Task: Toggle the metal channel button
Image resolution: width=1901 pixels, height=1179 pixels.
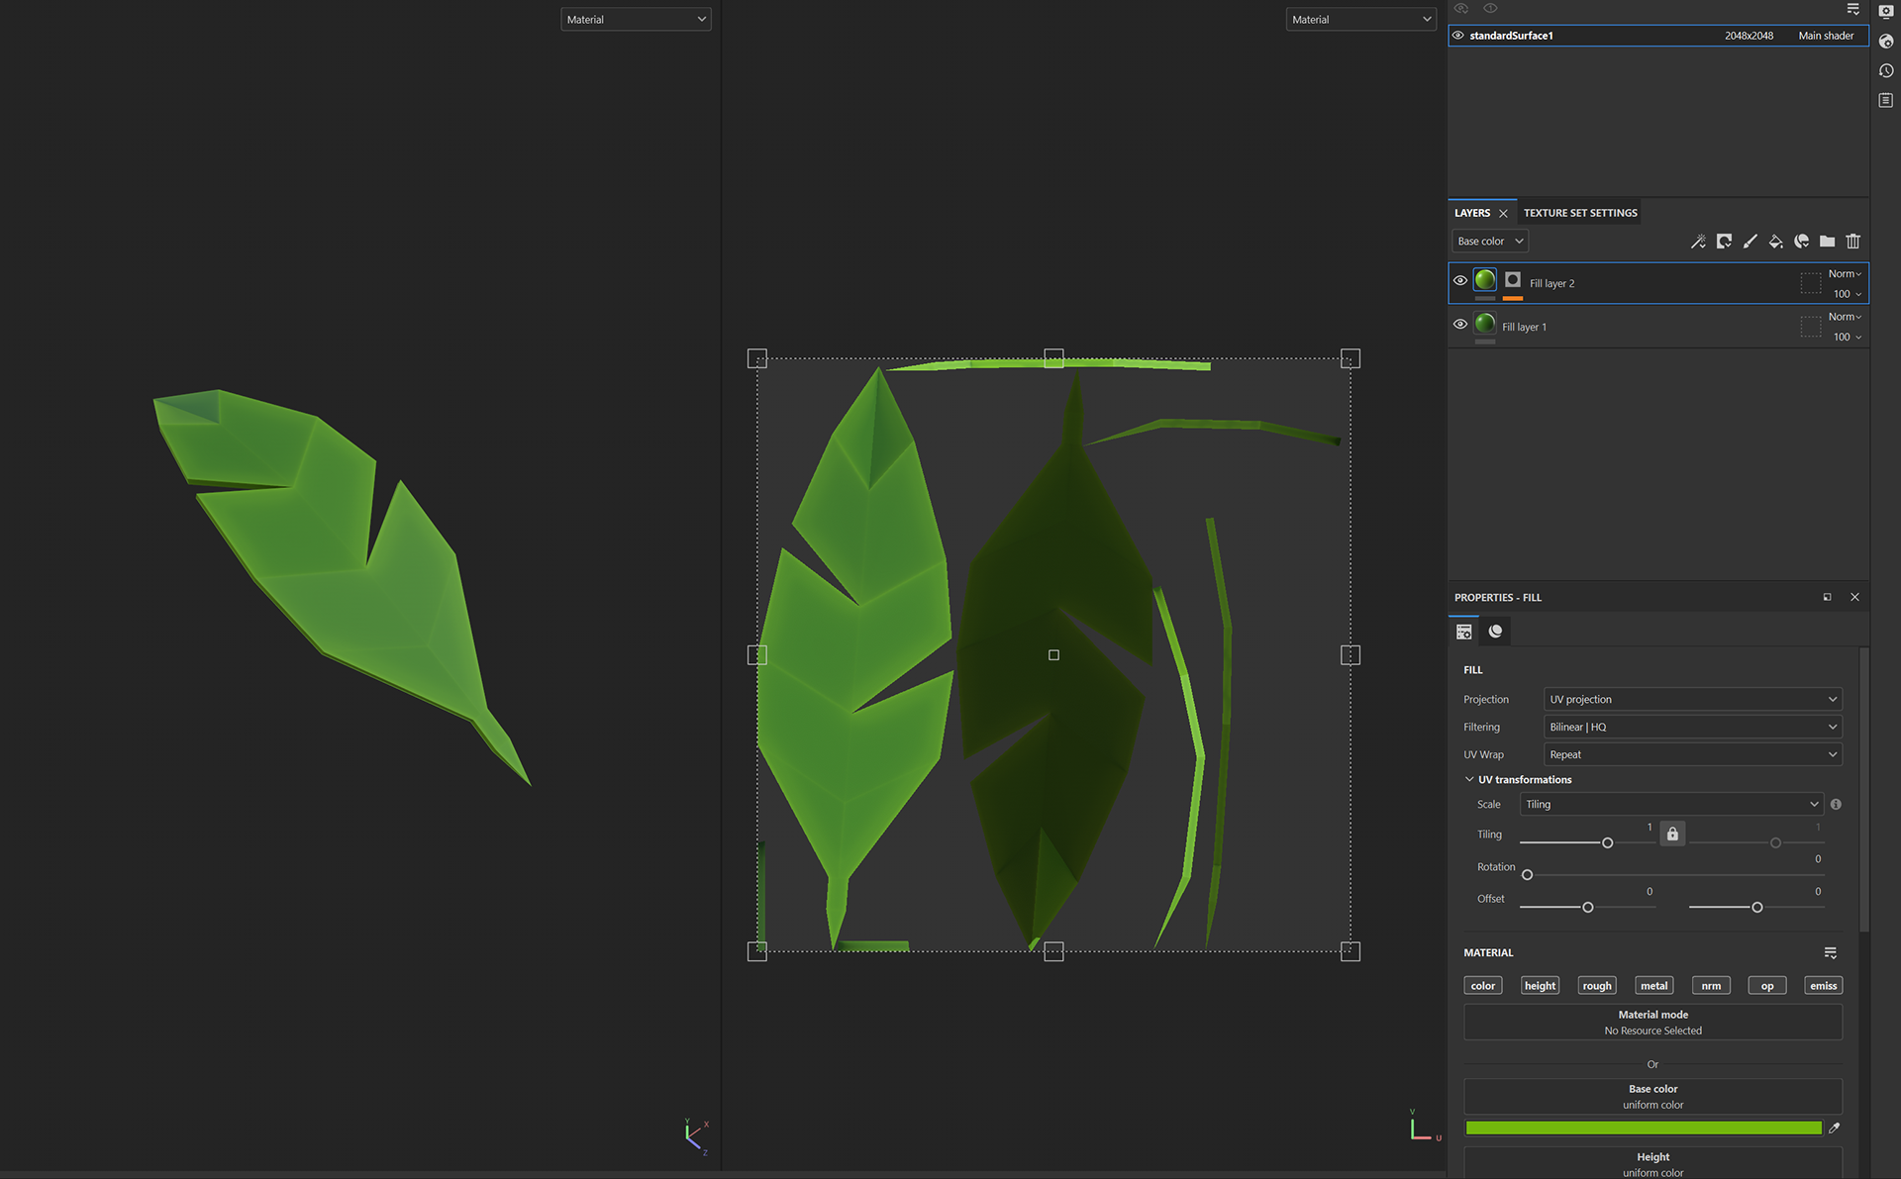Action: click(1653, 986)
